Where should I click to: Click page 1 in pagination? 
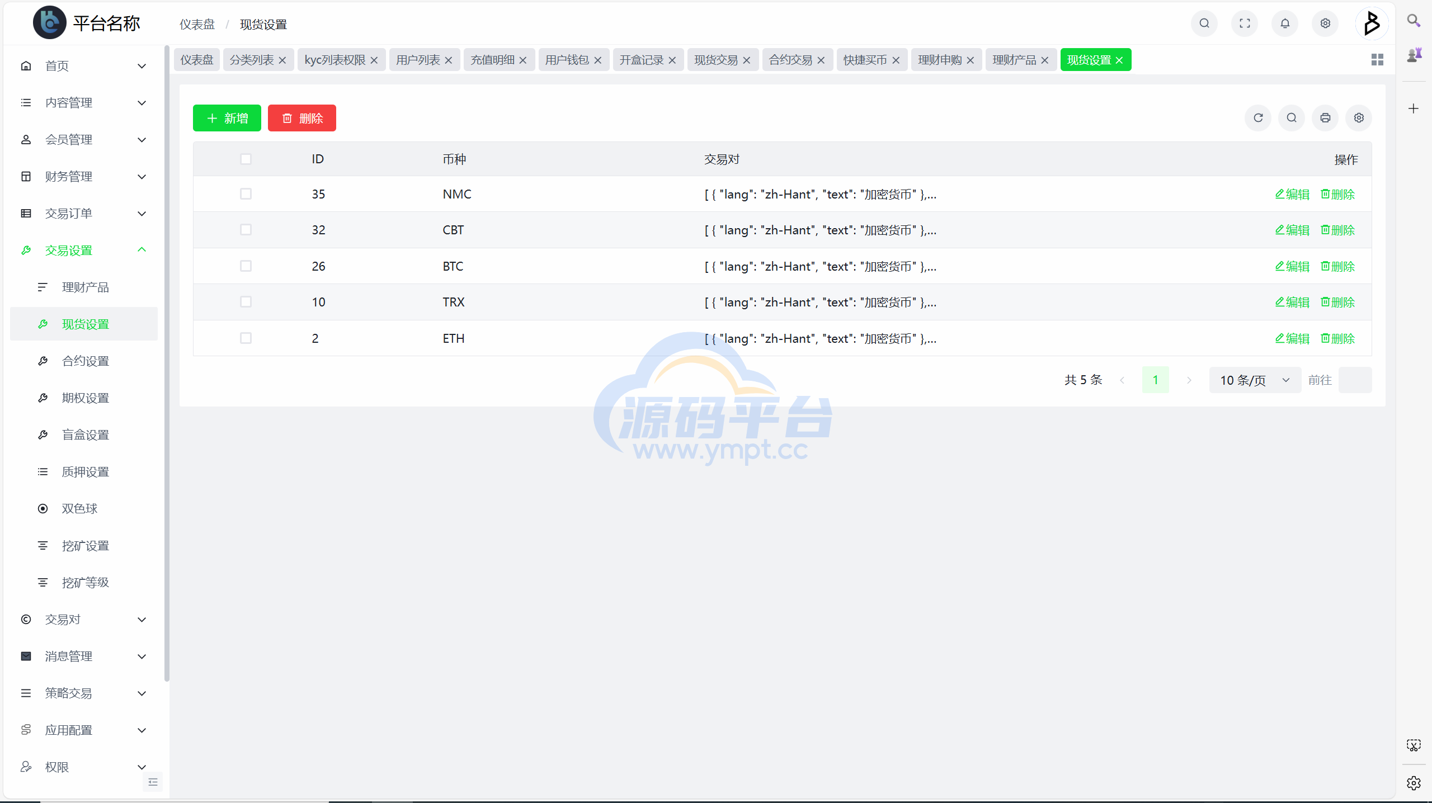coord(1155,380)
